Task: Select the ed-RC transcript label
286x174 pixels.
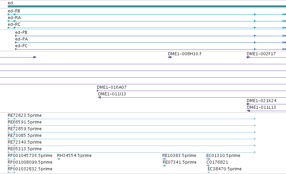Action: [x=14, y=24]
